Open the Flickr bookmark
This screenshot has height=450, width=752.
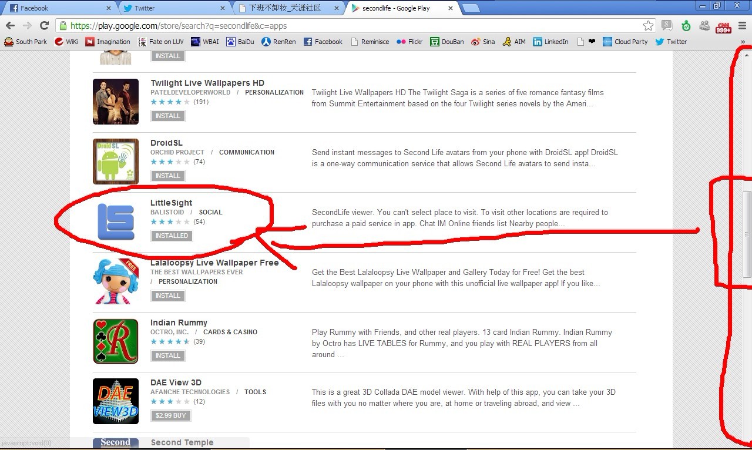(x=409, y=42)
